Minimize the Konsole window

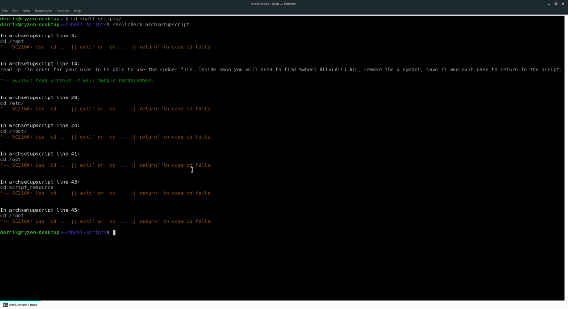point(549,4)
